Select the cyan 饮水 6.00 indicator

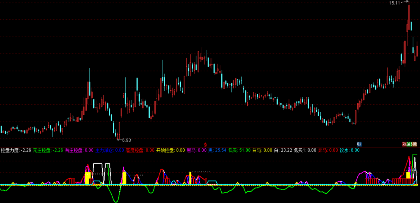[349, 150]
